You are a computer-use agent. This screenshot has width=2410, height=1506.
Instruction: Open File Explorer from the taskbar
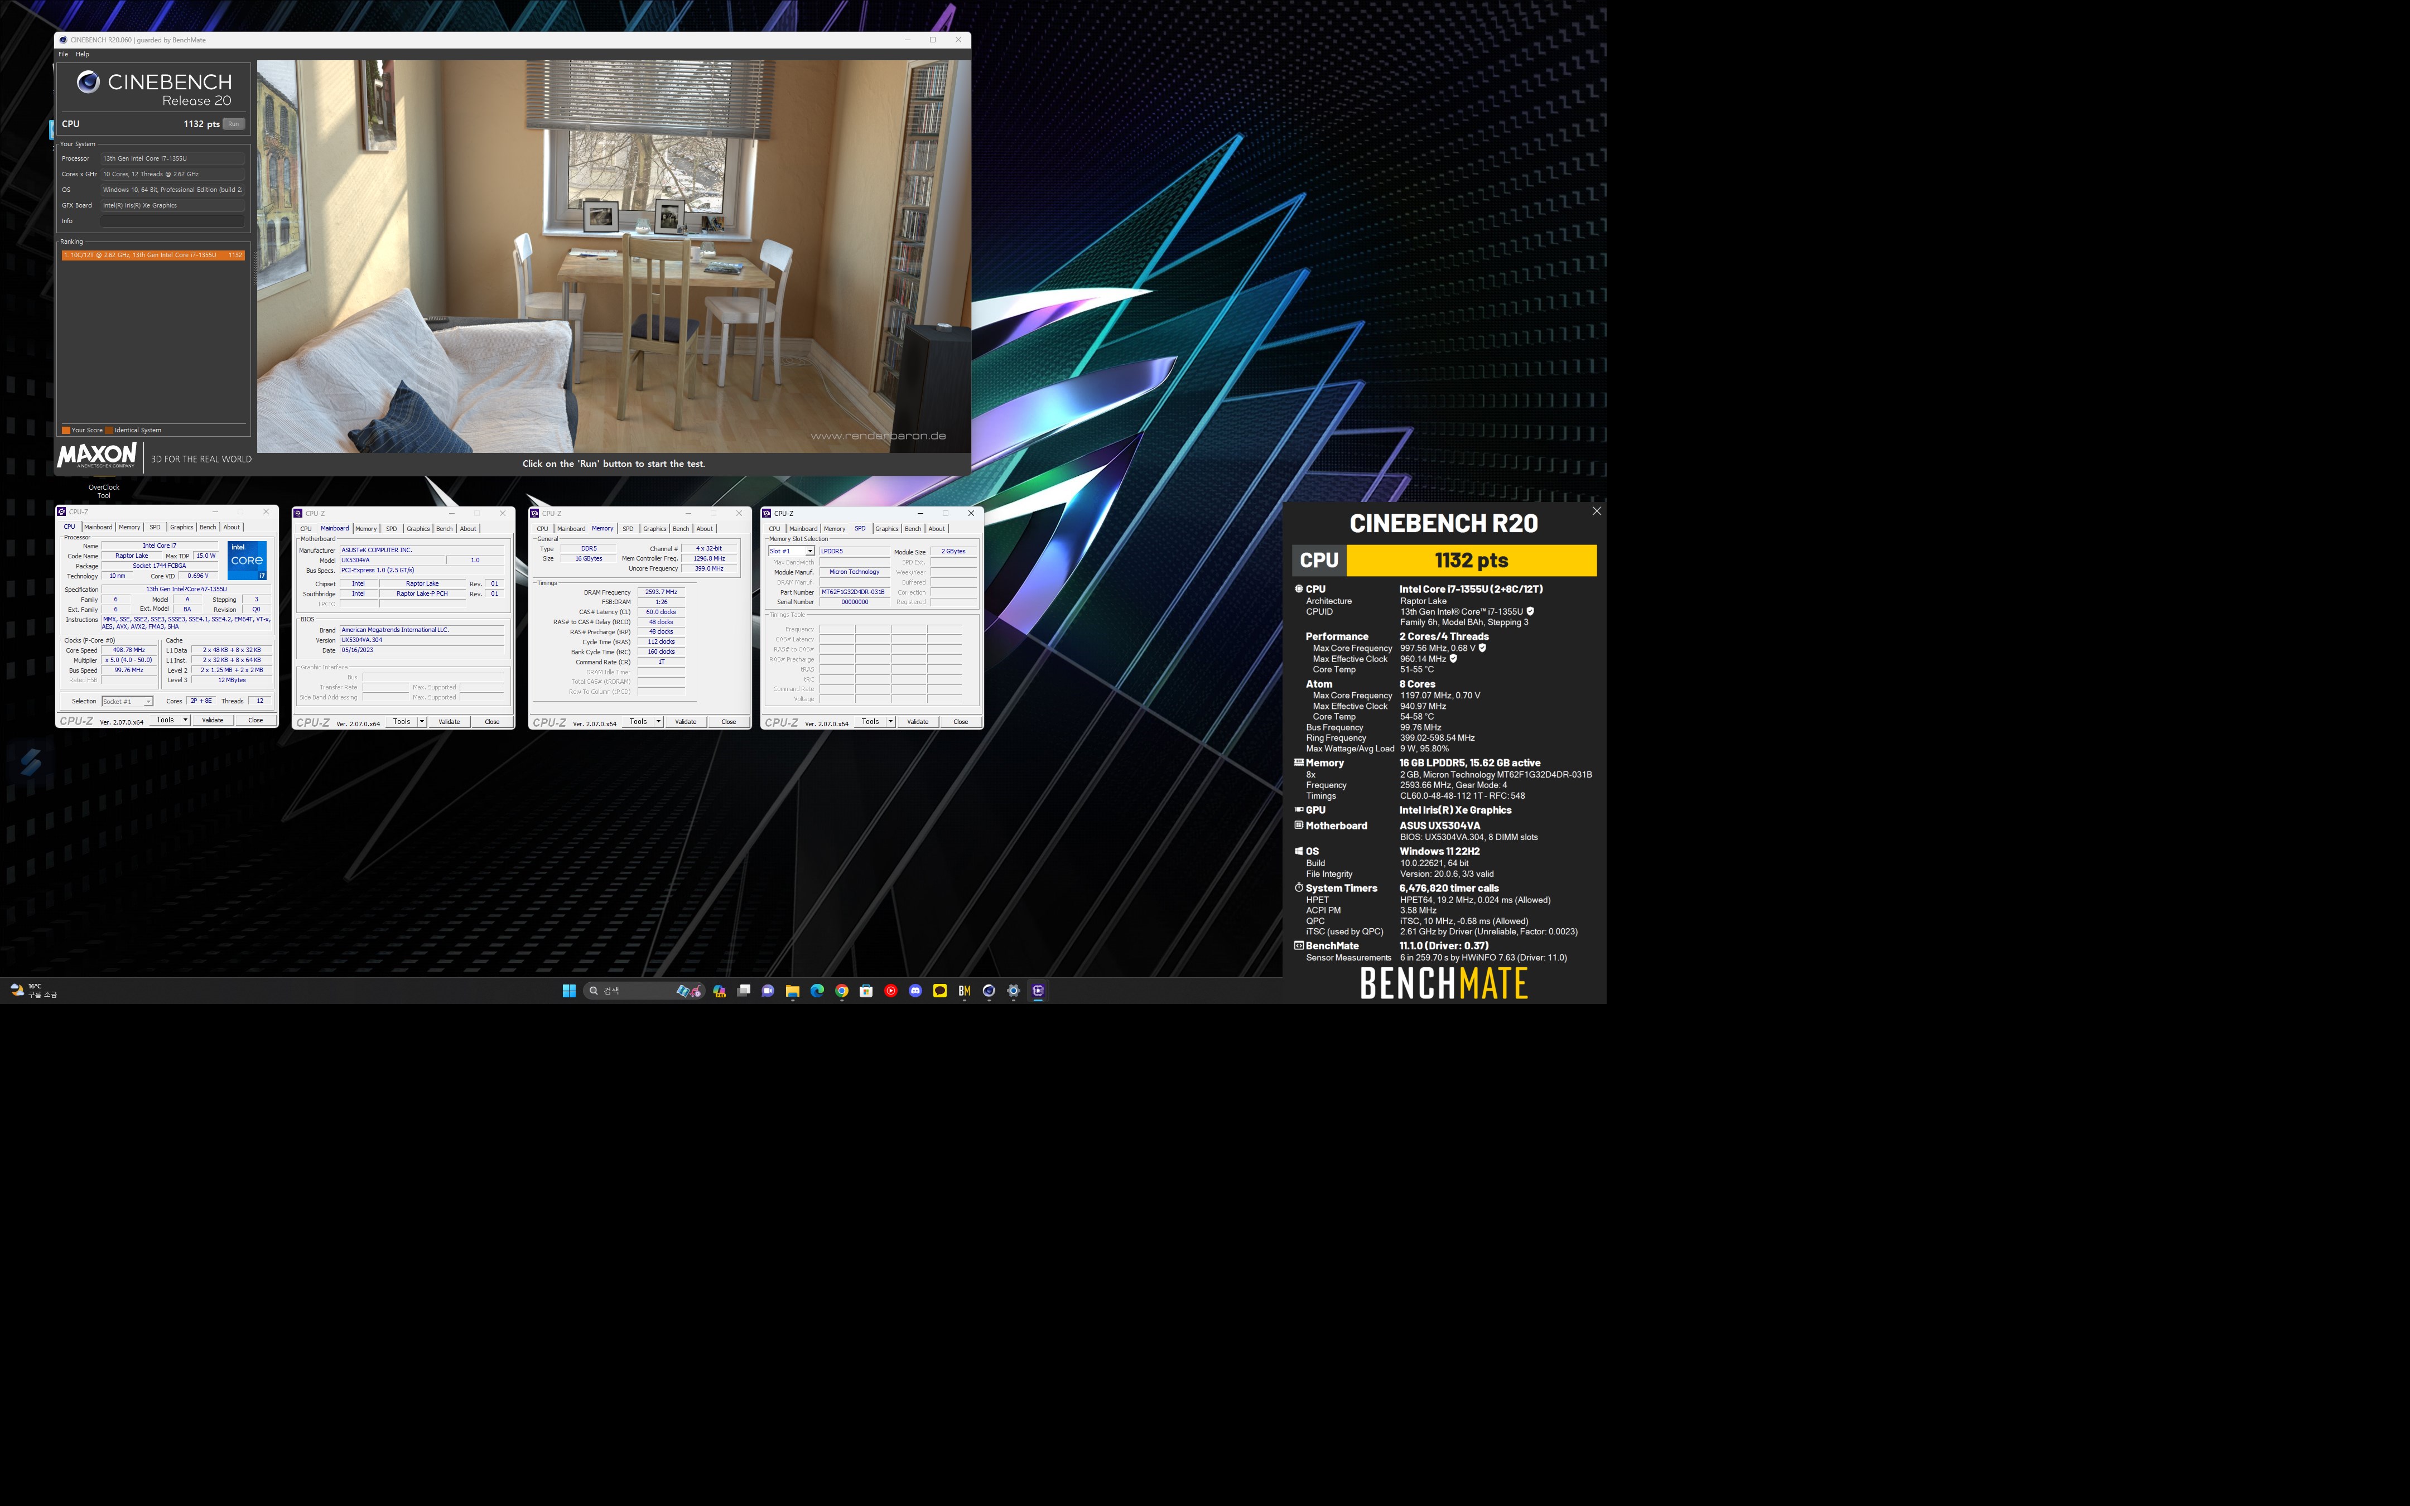tap(793, 991)
